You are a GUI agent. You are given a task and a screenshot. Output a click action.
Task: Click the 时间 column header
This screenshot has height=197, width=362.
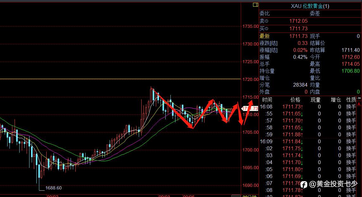pos(267,100)
